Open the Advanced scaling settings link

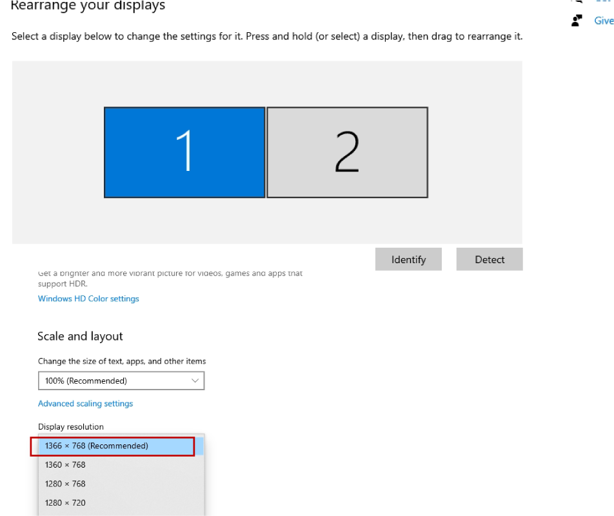click(85, 404)
